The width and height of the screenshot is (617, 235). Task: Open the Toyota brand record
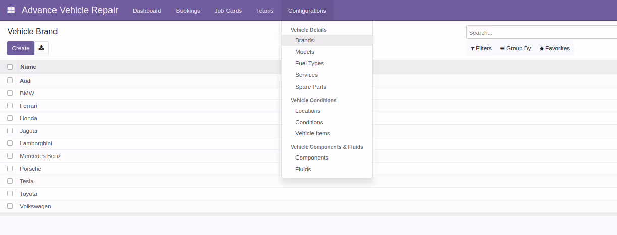(28, 194)
